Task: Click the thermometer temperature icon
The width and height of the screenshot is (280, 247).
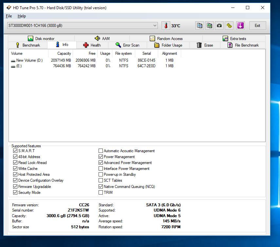Action: (x=166, y=26)
